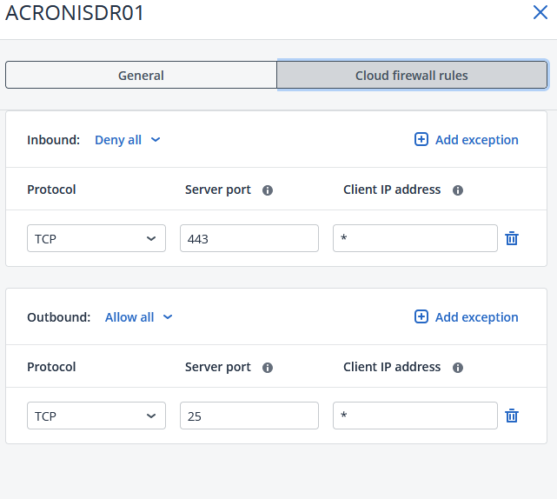Add exception to Inbound rules
Viewport: 557px width, 499px height.
click(467, 140)
